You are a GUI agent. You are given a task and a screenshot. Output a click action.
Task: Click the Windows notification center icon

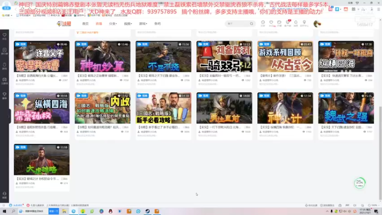[x=376, y=211]
